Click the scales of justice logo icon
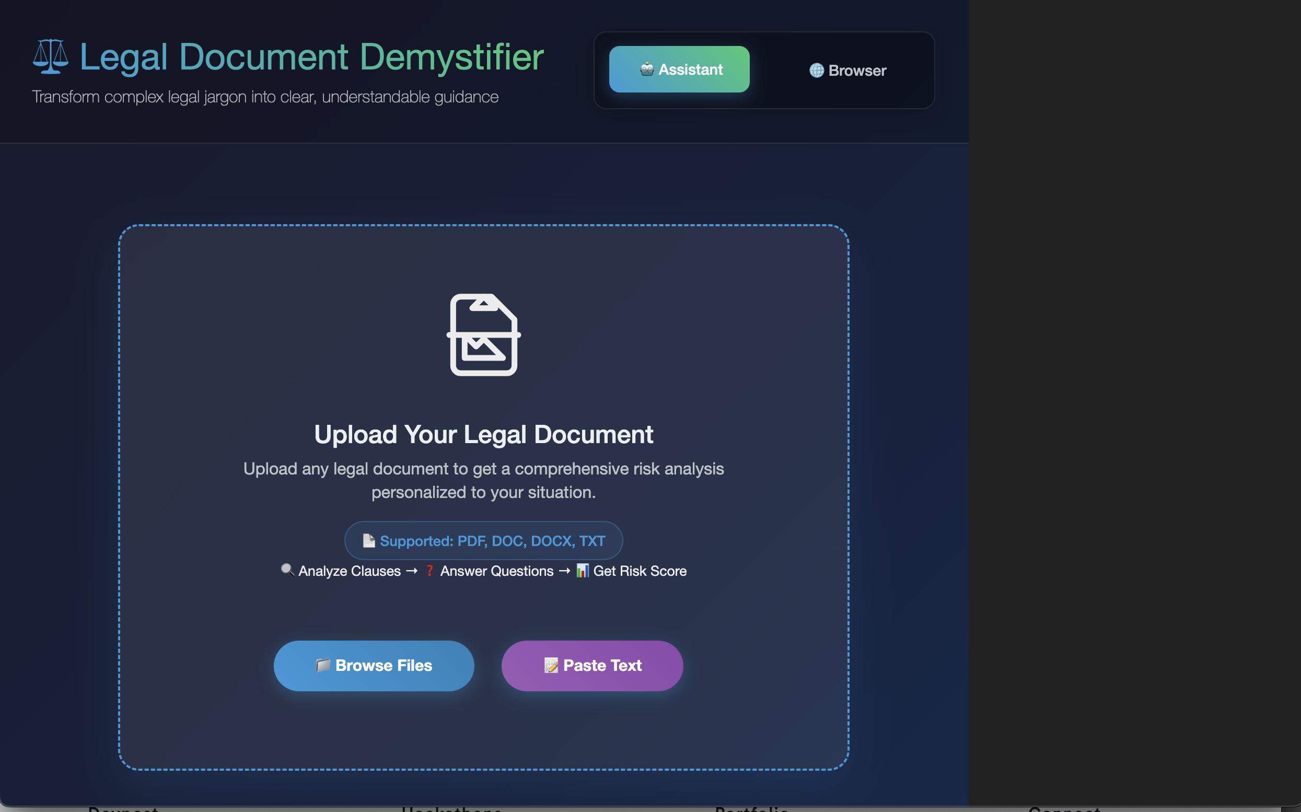1301x812 pixels. click(51, 57)
